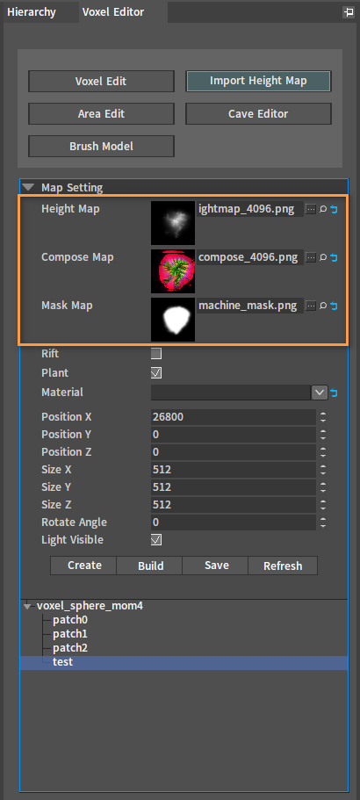Collapse the voxel_sphere_mom4 tree node

[27, 607]
